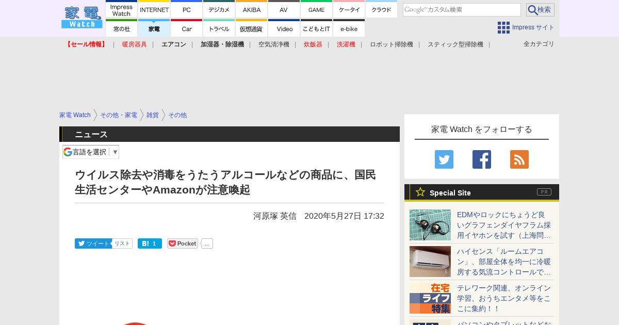Viewport: 619px width, 325px height.
Task: Go to Video tab
Action: pyautogui.click(x=284, y=28)
